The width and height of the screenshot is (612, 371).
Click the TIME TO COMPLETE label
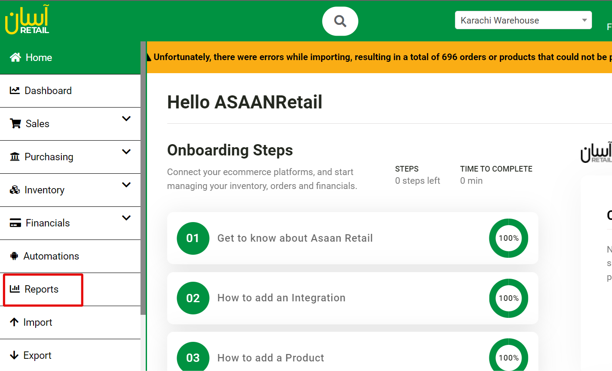(496, 169)
